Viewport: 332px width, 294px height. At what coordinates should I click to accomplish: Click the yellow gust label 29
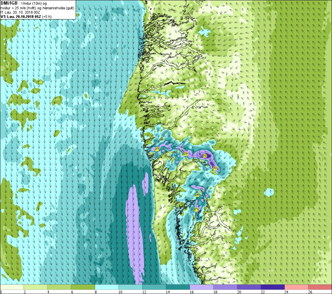point(186,153)
